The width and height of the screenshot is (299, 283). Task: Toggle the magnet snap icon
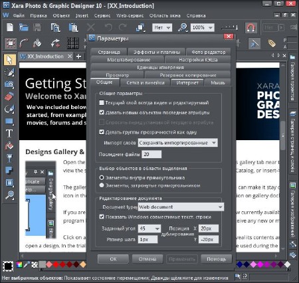pyautogui.click(x=250, y=28)
